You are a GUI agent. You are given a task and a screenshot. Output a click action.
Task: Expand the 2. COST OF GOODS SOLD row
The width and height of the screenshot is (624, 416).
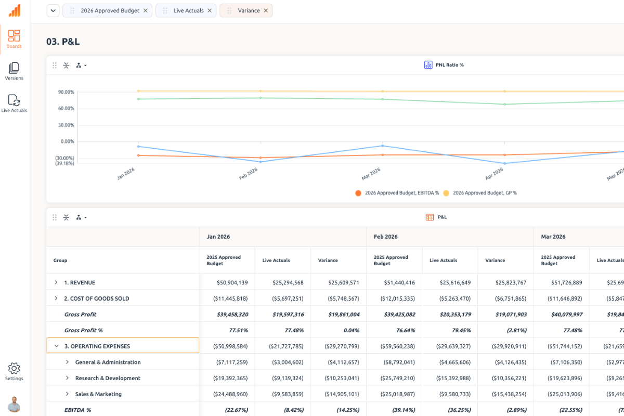pos(56,298)
